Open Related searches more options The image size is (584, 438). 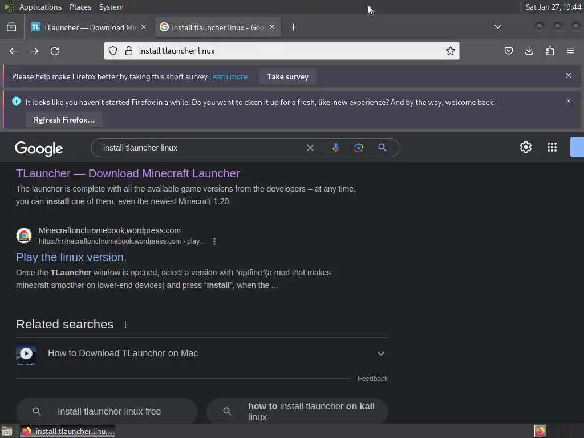click(x=125, y=325)
